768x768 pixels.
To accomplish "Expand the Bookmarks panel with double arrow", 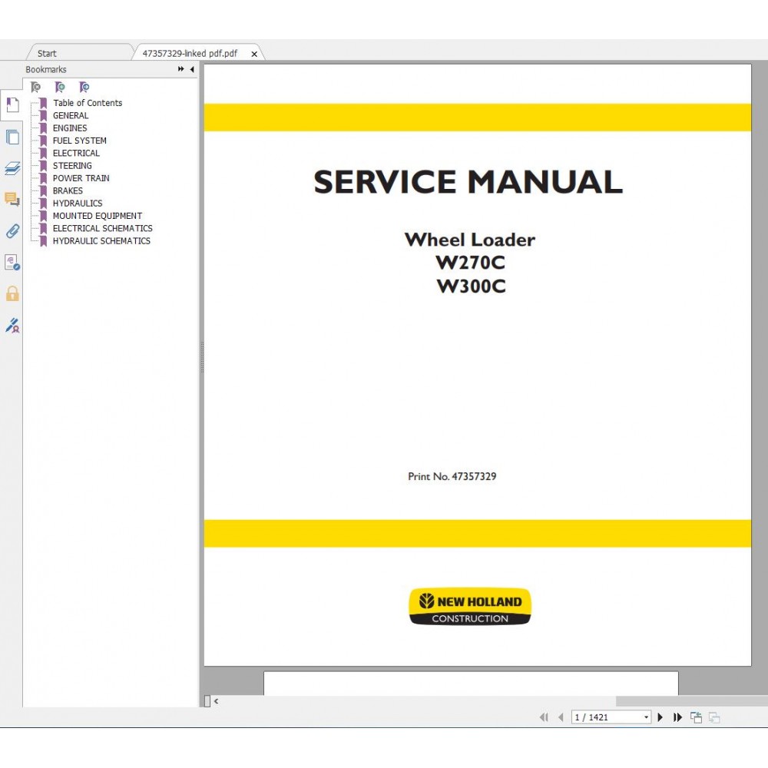I will [181, 69].
